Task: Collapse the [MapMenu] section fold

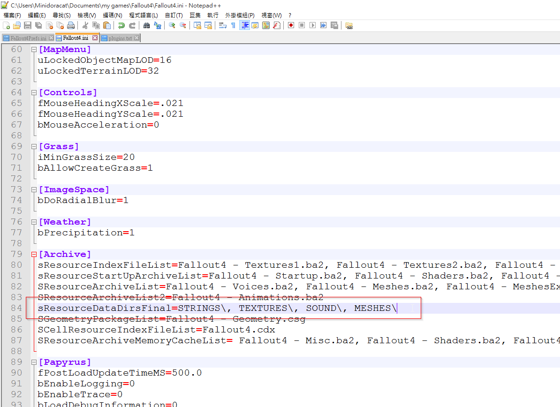Action: [34, 49]
